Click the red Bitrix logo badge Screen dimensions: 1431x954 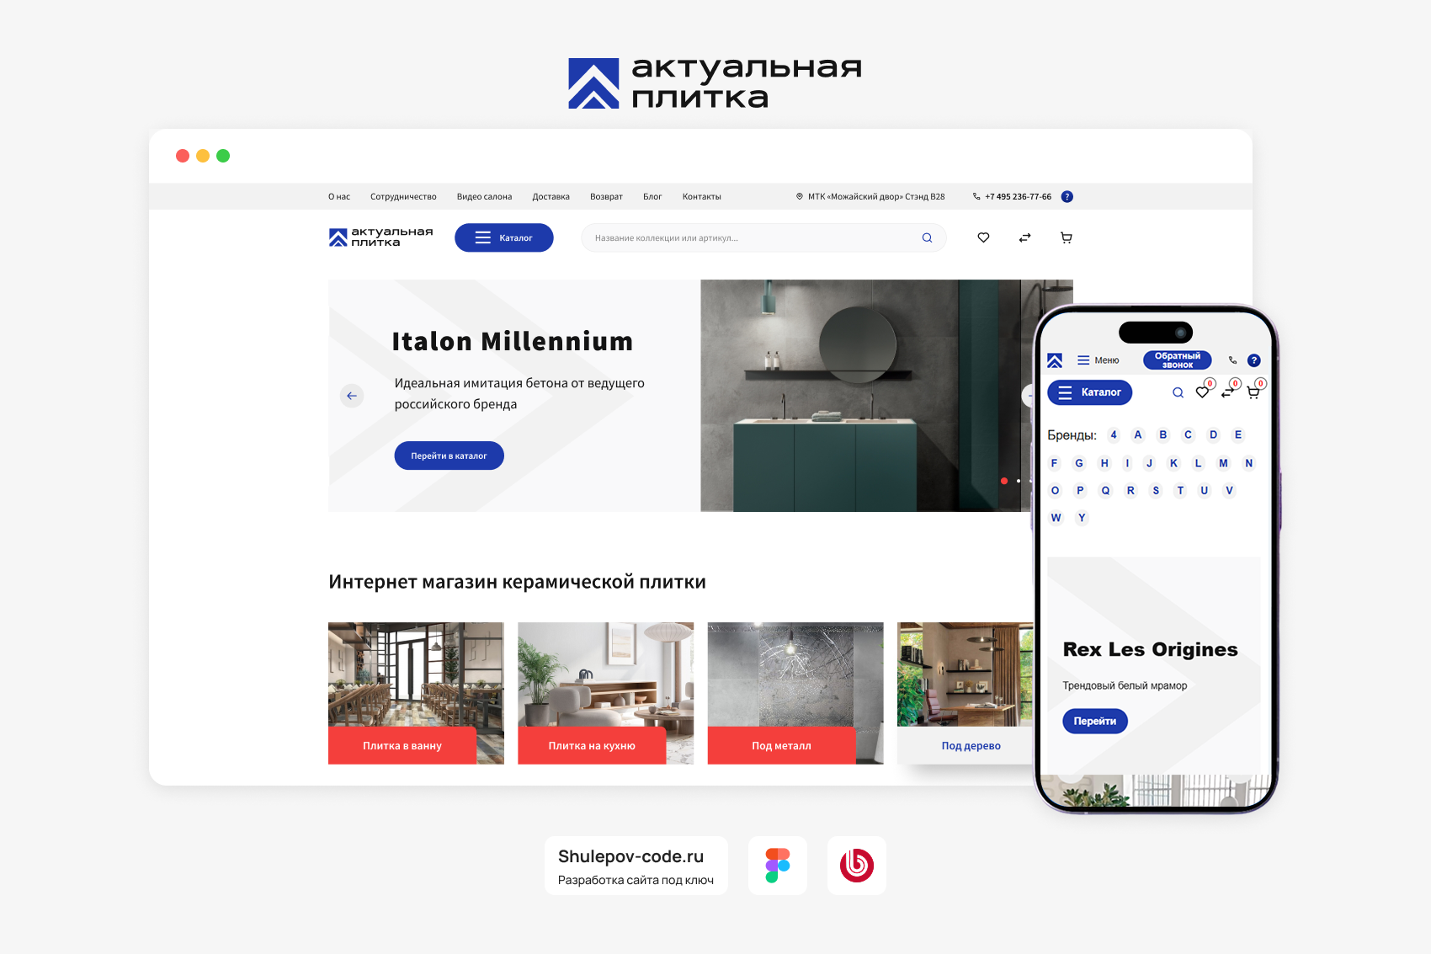(x=857, y=866)
